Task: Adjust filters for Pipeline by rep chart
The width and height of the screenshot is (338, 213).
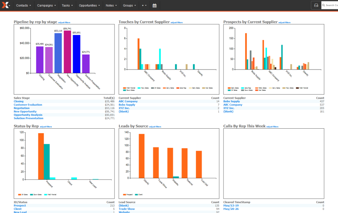Action: [64, 22]
